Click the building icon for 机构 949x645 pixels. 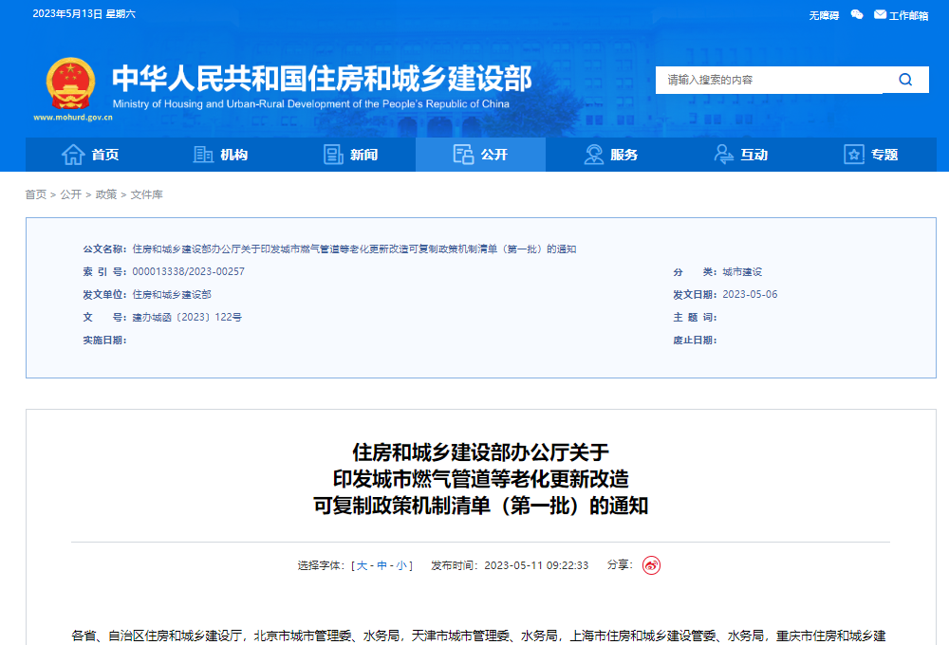click(x=203, y=155)
